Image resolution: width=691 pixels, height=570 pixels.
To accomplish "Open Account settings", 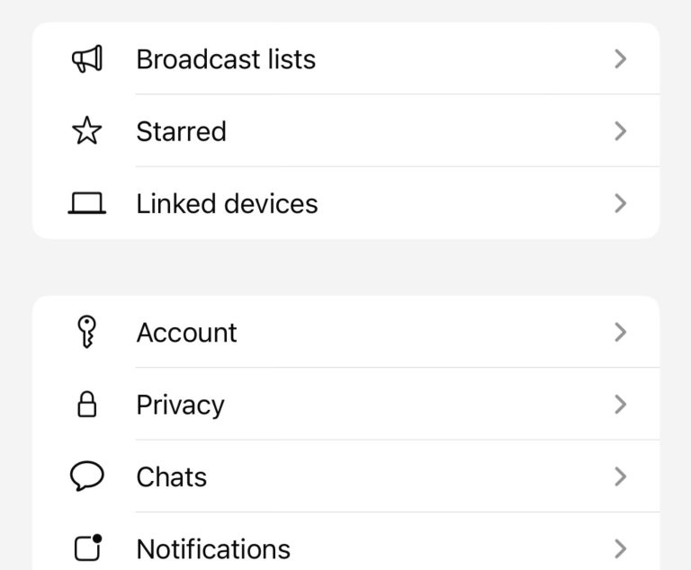I will point(186,333).
